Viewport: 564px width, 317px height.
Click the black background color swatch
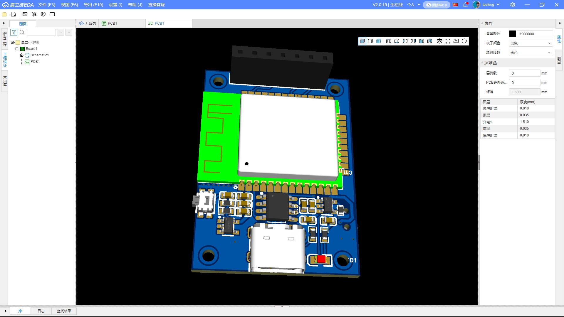pos(513,34)
